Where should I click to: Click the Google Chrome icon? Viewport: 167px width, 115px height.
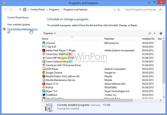[44, 73]
